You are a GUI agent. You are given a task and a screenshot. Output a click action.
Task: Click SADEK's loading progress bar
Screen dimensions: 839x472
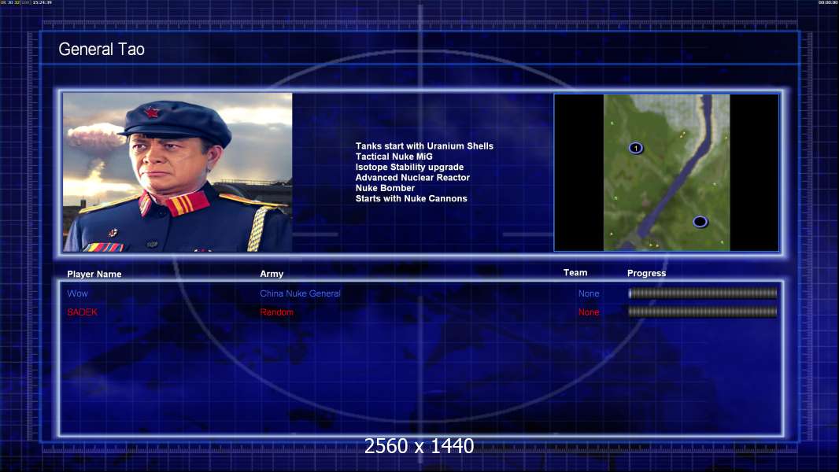tap(702, 312)
